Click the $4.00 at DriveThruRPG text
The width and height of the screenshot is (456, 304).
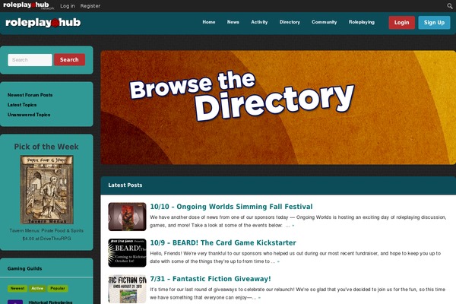click(x=46, y=238)
